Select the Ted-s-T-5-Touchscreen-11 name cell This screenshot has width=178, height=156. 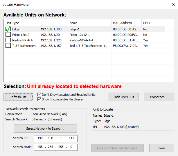coord(88,46)
